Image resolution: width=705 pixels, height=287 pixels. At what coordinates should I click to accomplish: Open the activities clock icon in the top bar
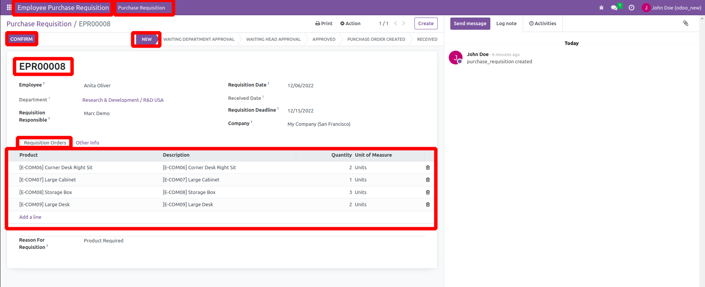(x=631, y=8)
